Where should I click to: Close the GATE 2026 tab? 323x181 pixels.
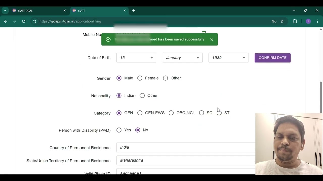(64, 11)
